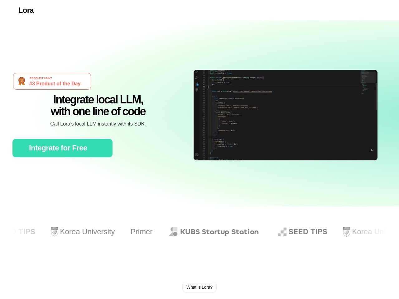Viewport: 399px width, 299px height.
Task: Click the 'Content-Type': 'application/json' code line
Action: [233, 105]
